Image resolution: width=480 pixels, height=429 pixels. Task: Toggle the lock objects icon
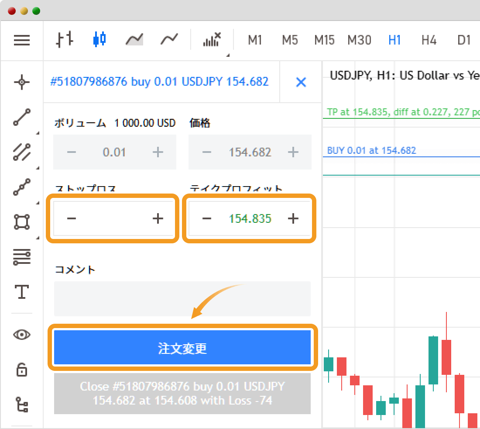(22, 370)
